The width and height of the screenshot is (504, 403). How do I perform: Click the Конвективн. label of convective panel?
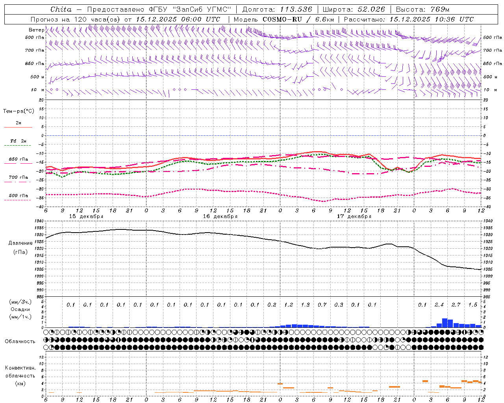20,368
